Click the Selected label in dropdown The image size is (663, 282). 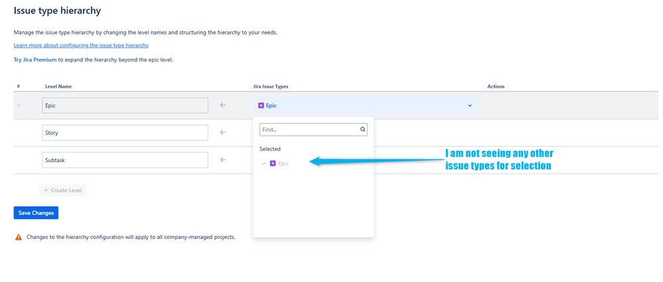point(270,149)
